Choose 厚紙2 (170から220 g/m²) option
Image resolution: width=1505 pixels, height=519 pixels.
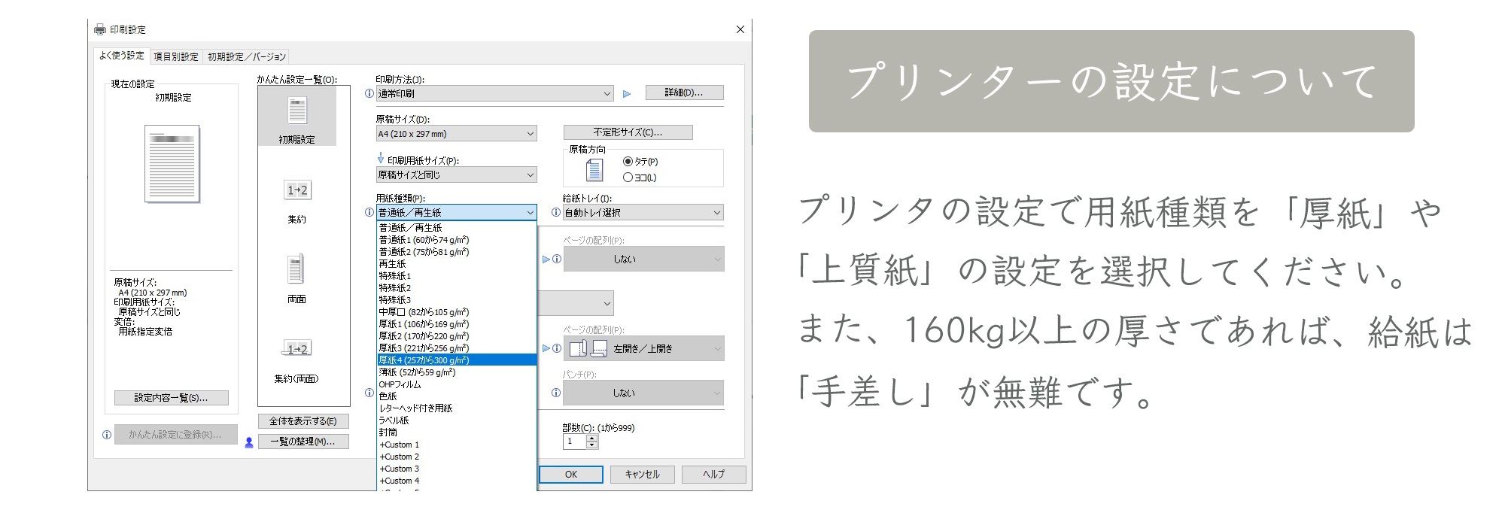[457, 336]
